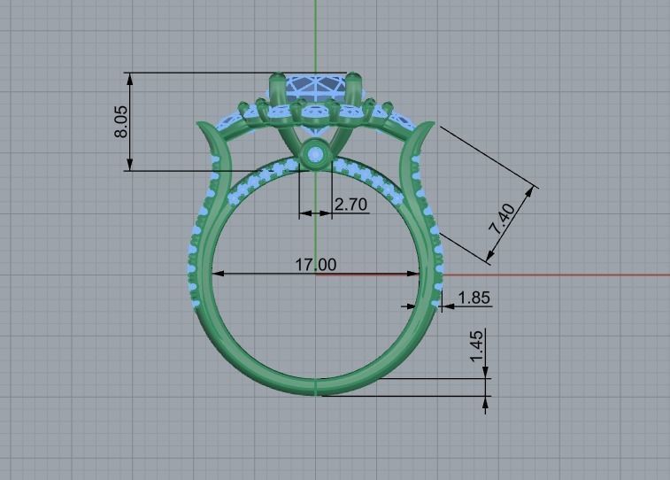Select the 2.70 dimension label

pyautogui.click(x=350, y=205)
